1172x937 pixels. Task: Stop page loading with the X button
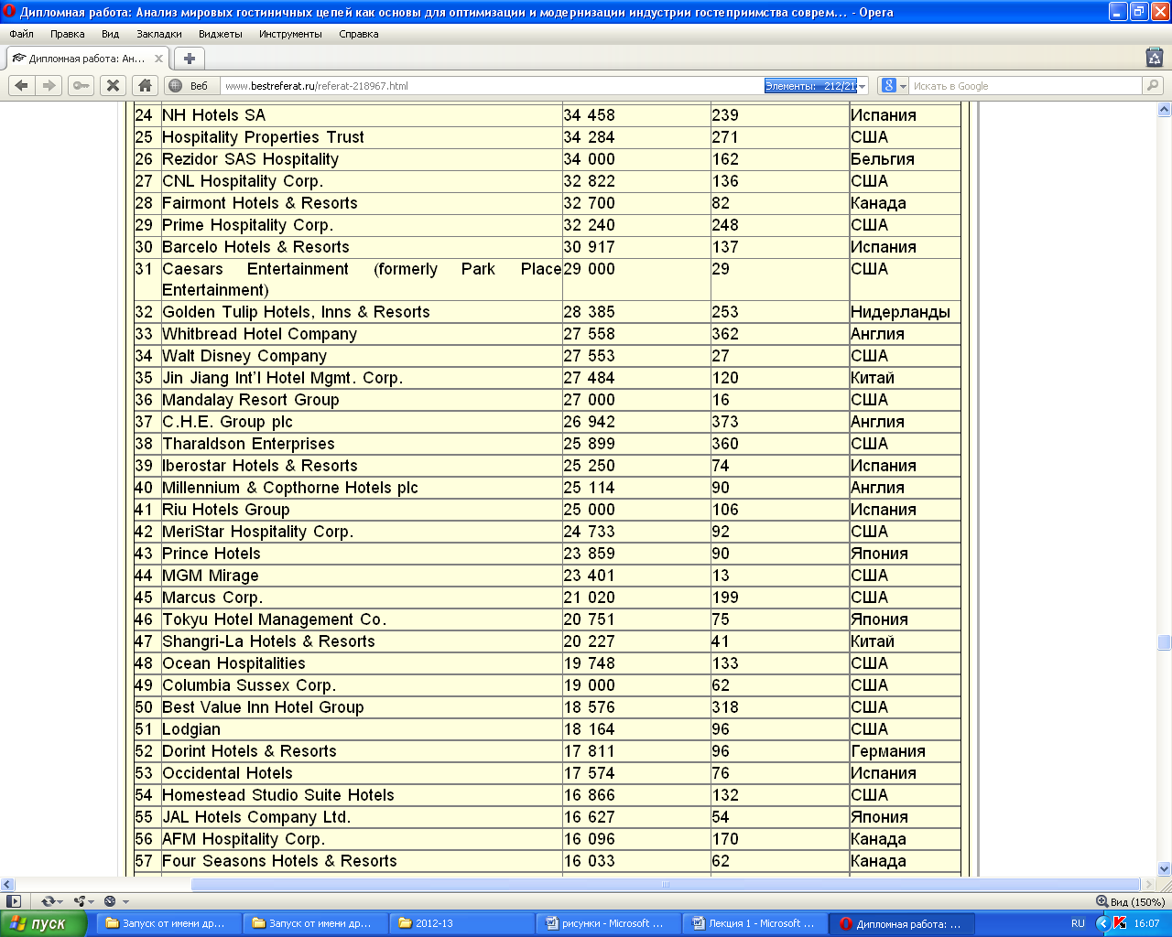tap(113, 85)
